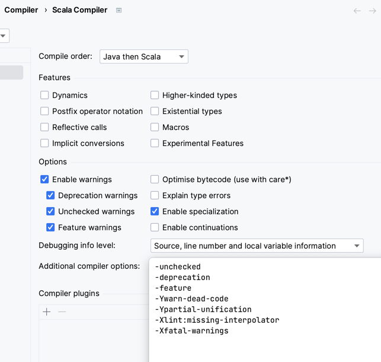The image size is (381, 362).
Task: Add a compiler plugin with plus icon
Action: [x=47, y=312]
